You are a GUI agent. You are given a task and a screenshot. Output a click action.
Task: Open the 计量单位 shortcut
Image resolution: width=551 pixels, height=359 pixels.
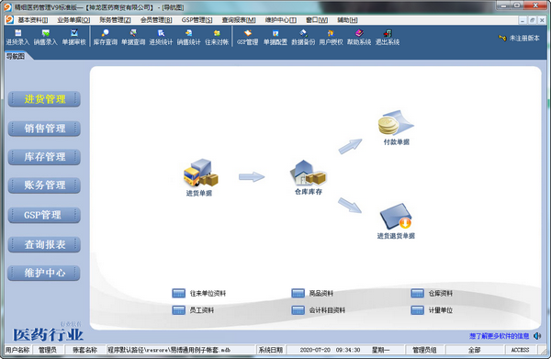click(432, 310)
